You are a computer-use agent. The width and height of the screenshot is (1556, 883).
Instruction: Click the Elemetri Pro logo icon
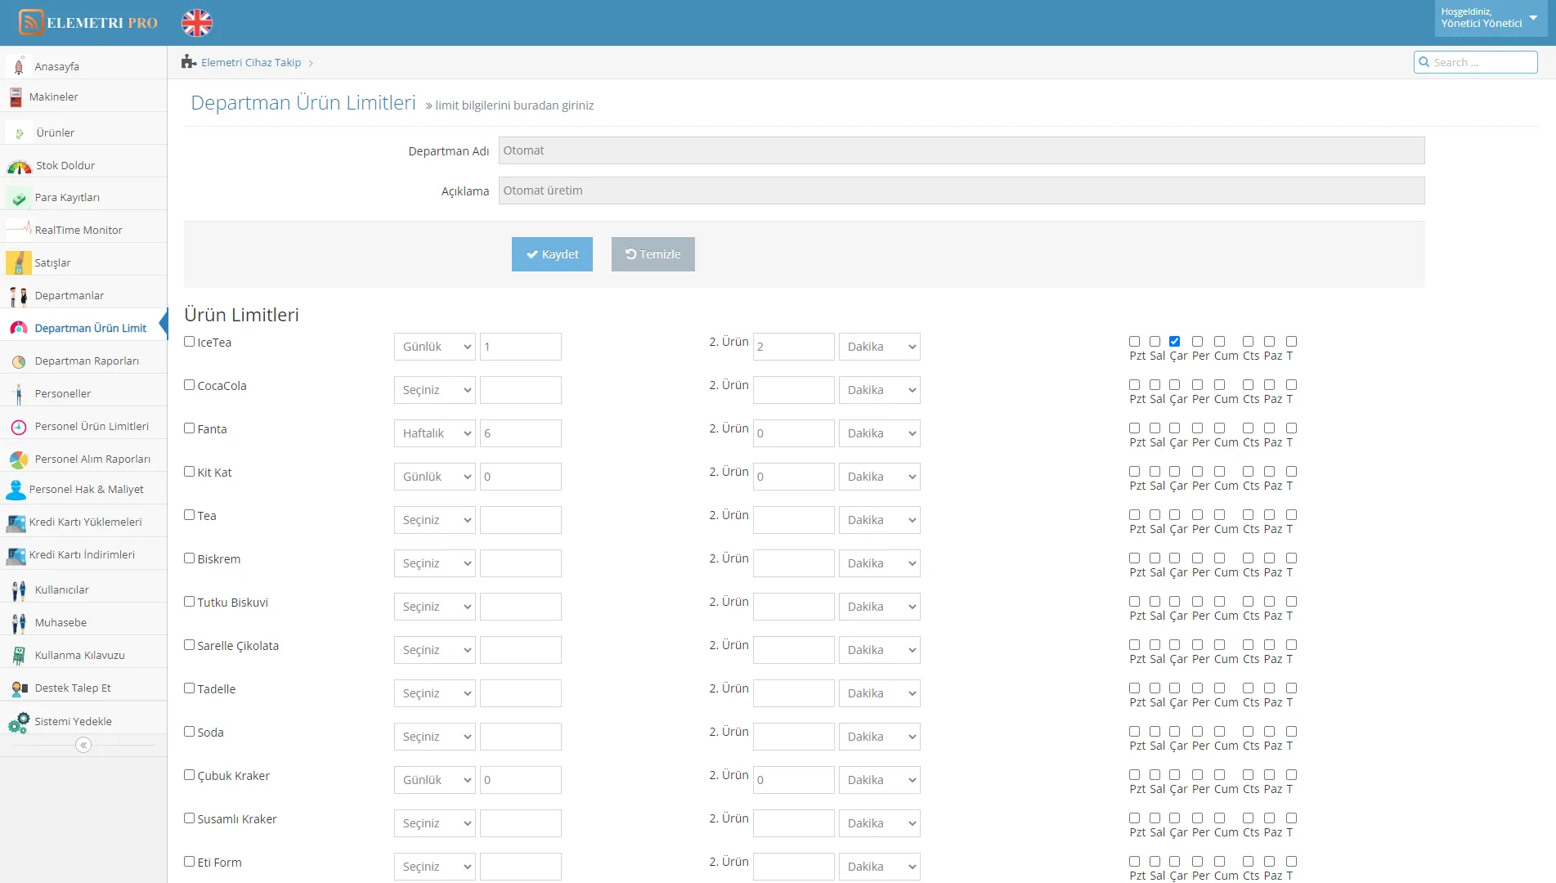tap(30, 22)
